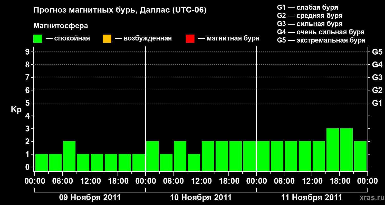Click the Kp 1 bar starting at 09:00 on 10 Ноября
Screen dimensions: 385x205
(x=194, y=162)
